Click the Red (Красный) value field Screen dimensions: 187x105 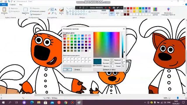[123, 60]
